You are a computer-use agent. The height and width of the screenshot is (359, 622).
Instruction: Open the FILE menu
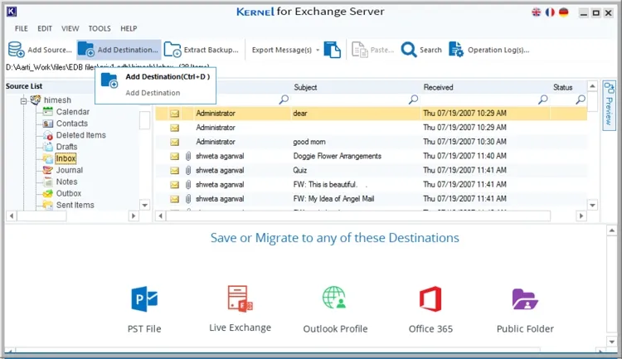21,28
